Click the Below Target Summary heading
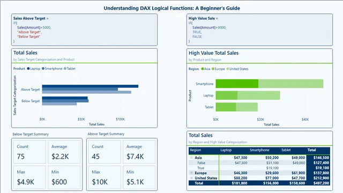The image size is (343, 193). coord(31,134)
